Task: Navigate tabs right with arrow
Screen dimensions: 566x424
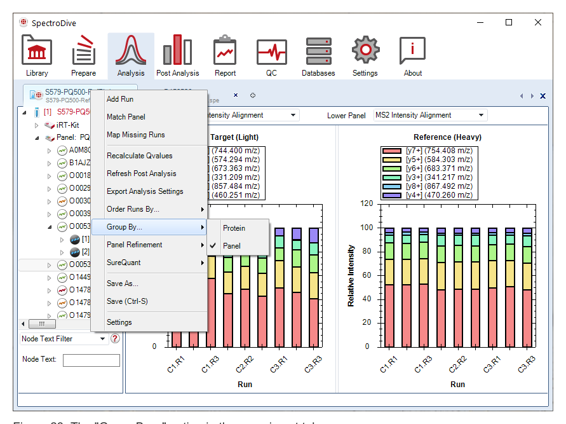Action: [532, 96]
